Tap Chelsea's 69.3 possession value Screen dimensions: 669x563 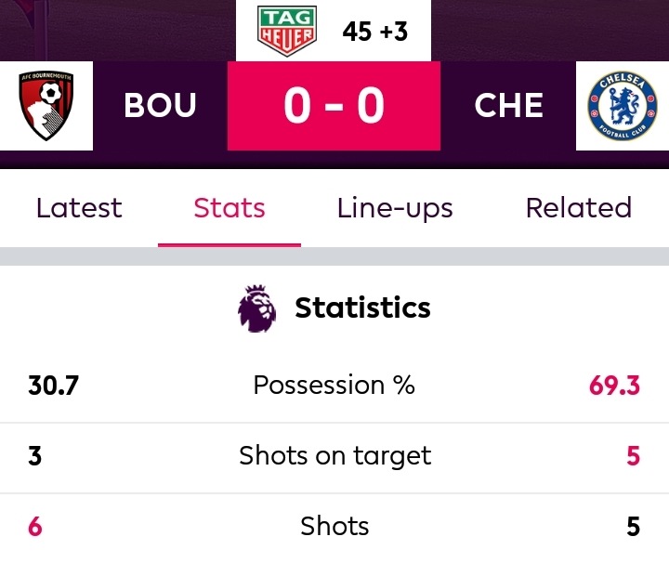coord(614,386)
